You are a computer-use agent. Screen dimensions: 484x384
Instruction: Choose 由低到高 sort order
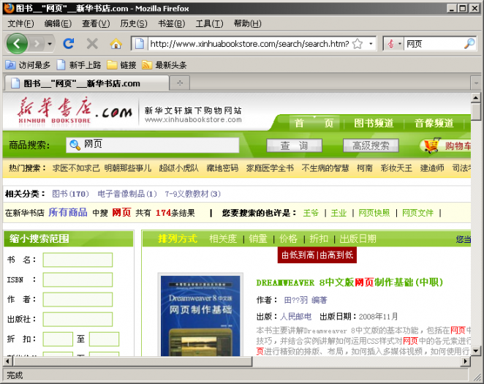(x=298, y=255)
